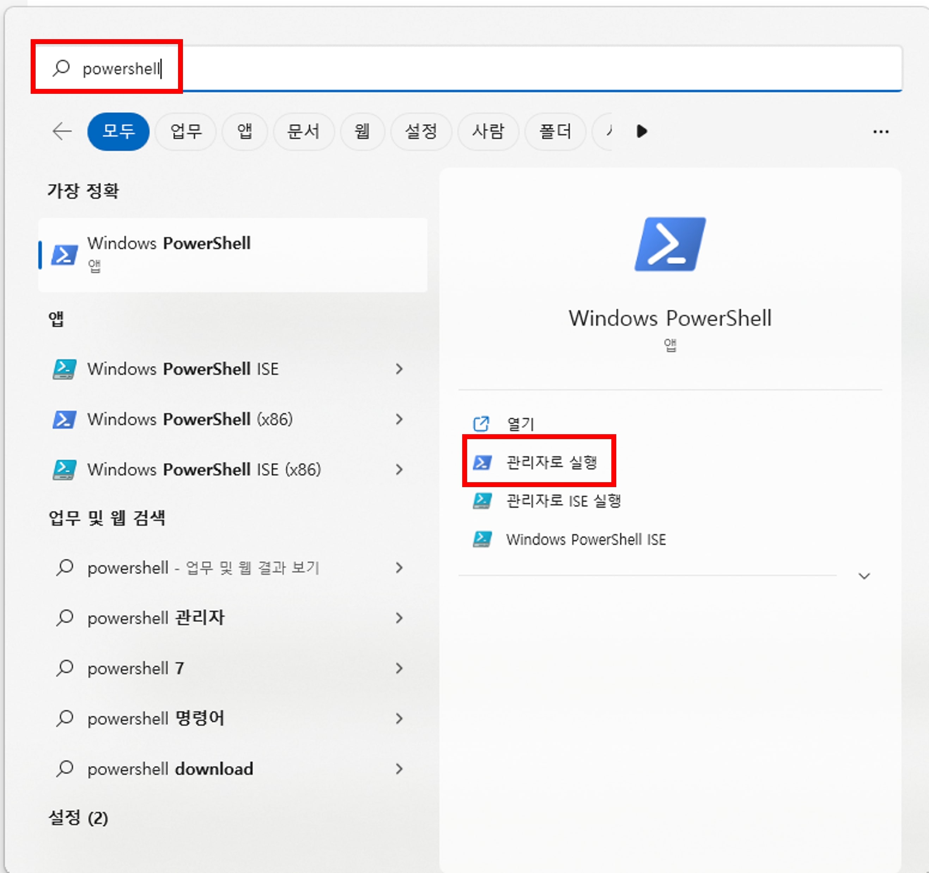Click the Windows PowerShell ISE (x86) icon

(64, 469)
